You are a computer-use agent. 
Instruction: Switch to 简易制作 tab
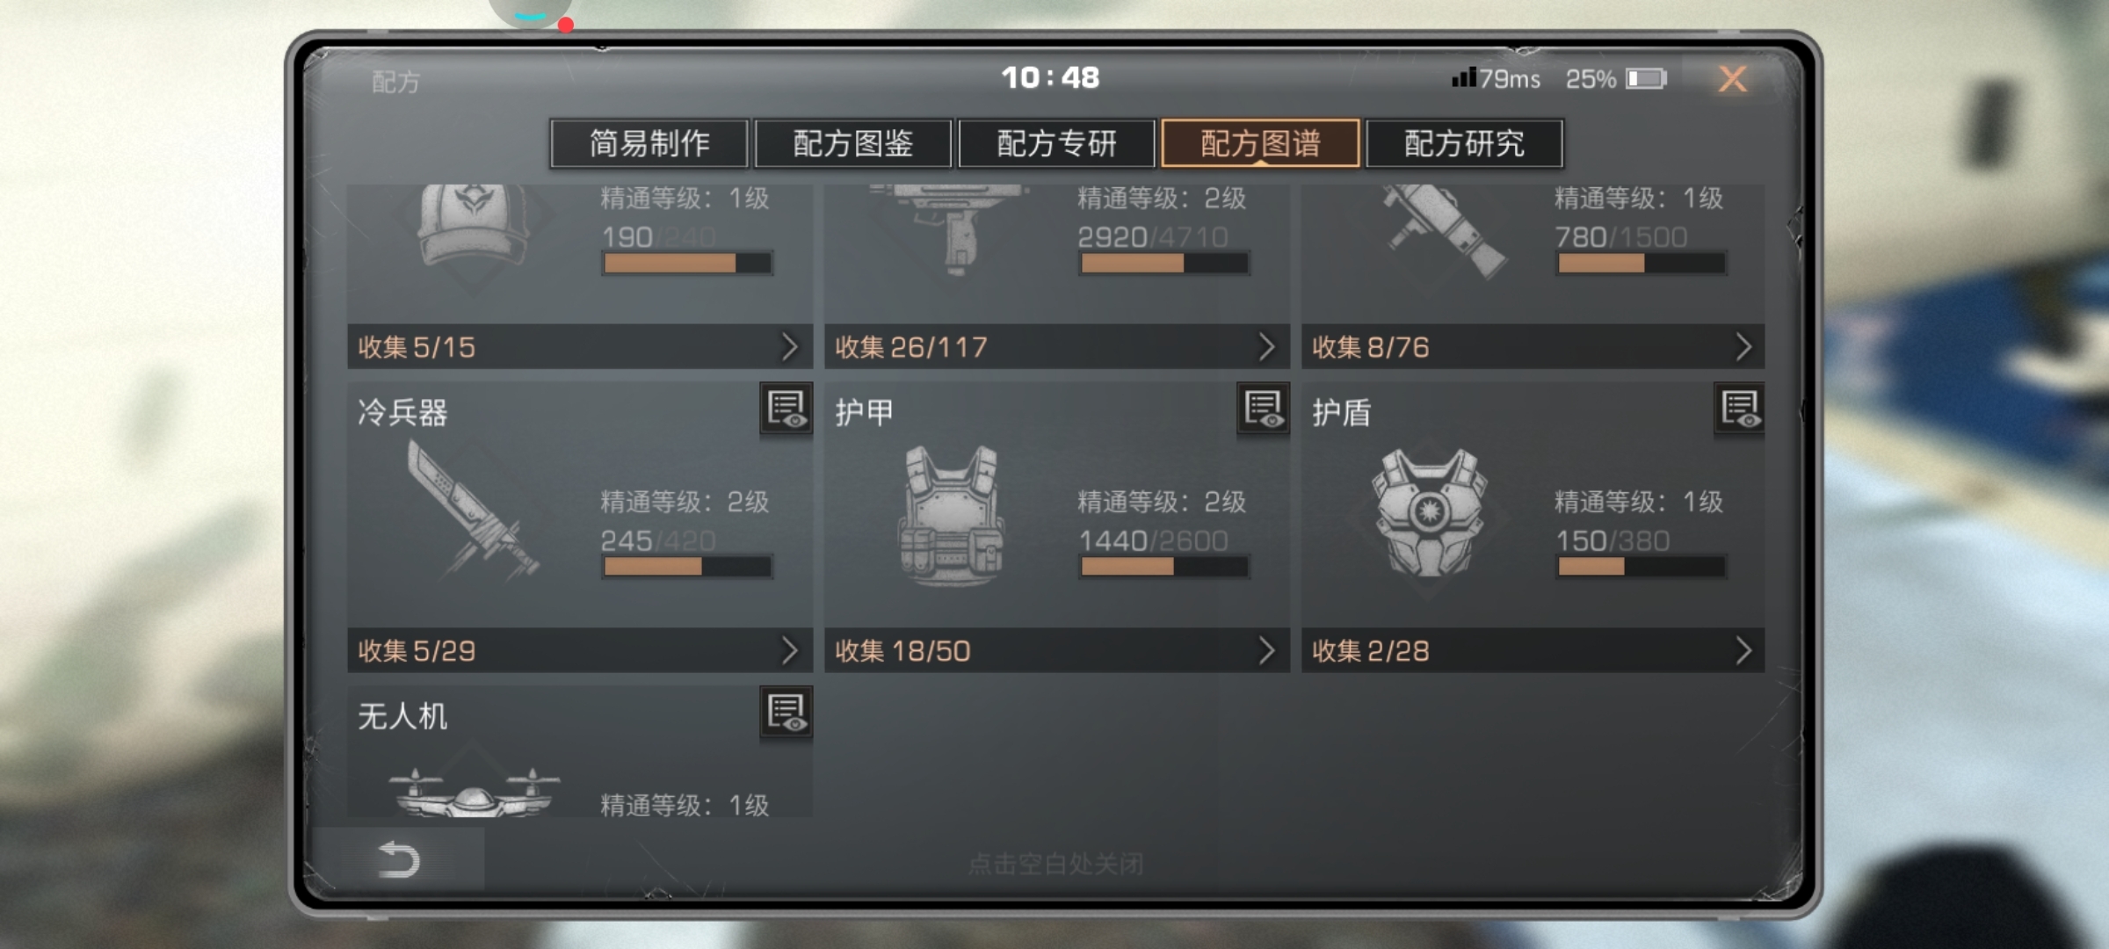tap(649, 143)
